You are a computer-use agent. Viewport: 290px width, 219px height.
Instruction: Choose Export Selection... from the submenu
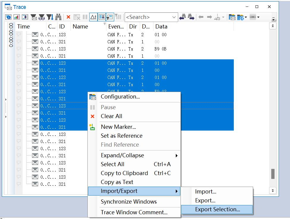click(217, 210)
